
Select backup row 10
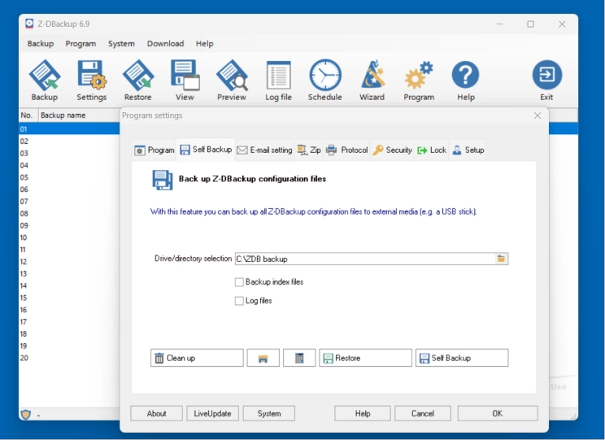click(69, 237)
